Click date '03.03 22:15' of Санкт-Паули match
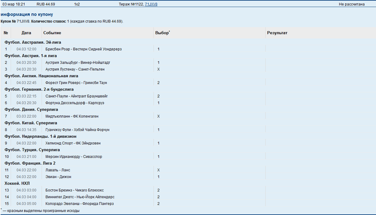This screenshot has height=215, width=376. [x=26, y=96]
